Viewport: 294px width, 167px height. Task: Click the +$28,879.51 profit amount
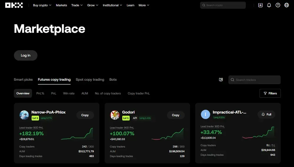point(27,139)
